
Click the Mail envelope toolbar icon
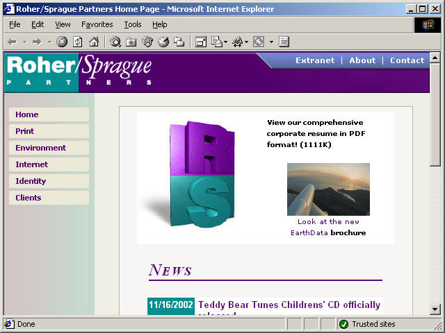click(217, 42)
